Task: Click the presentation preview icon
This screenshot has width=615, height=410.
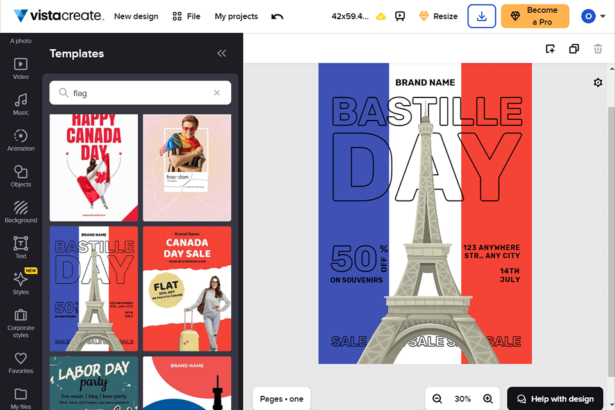Action: pyautogui.click(x=400, y=17)
